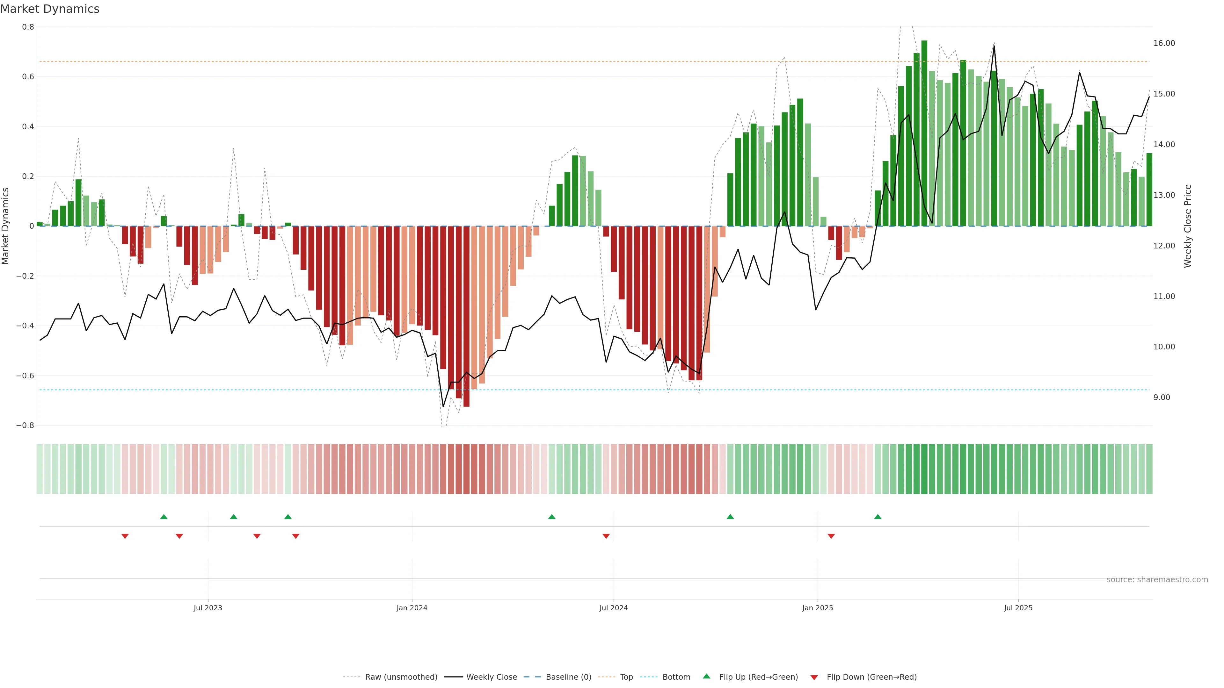
Task: Click the Flip Down legend triangle icon
Action: point(814,677)
